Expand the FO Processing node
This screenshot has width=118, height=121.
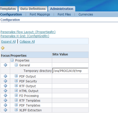click(x=16, y=95)
